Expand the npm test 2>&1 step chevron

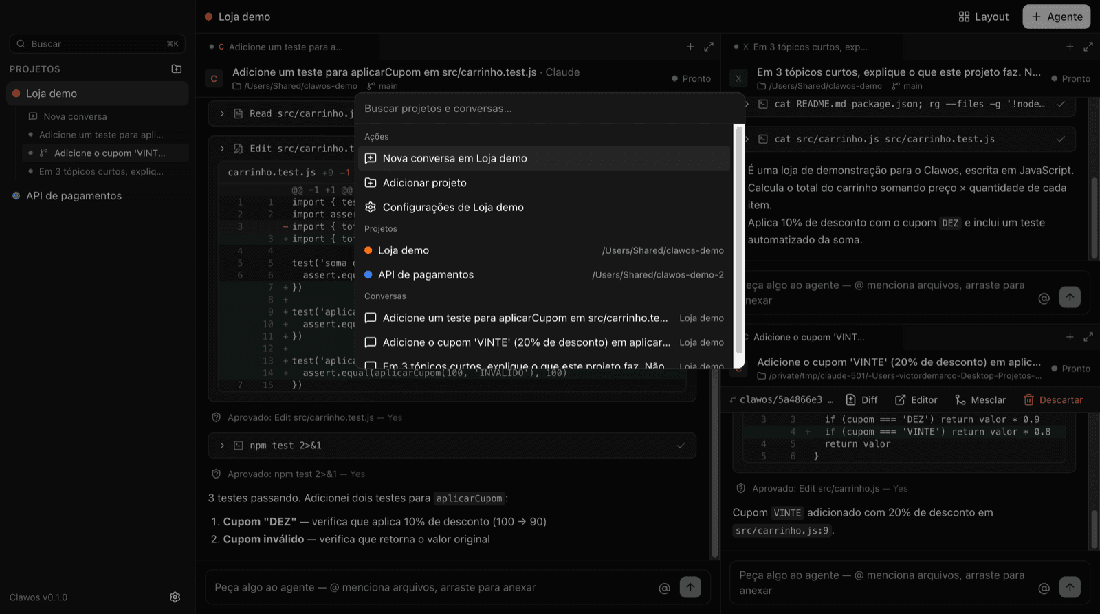222,446
